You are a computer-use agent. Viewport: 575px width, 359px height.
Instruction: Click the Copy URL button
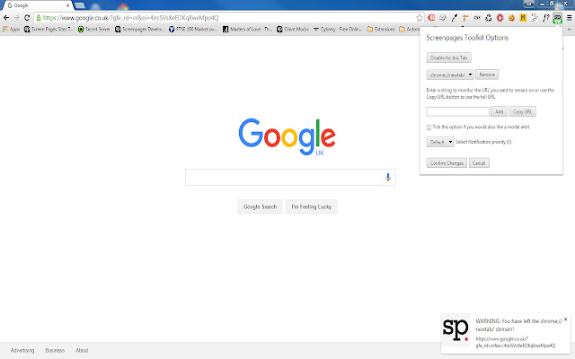[523, 111]
